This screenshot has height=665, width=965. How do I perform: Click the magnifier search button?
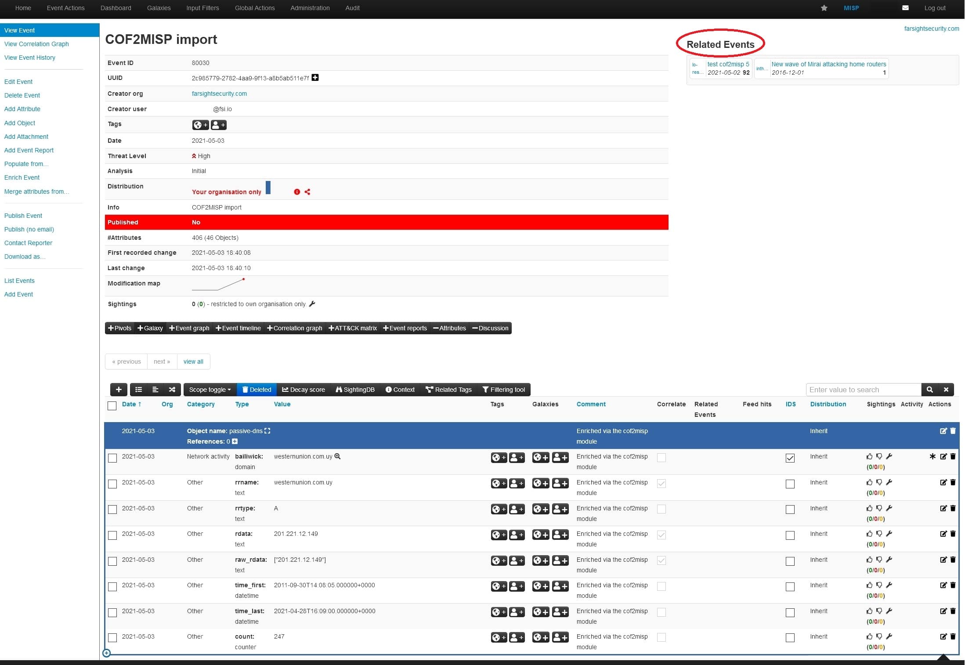point(930,390)
